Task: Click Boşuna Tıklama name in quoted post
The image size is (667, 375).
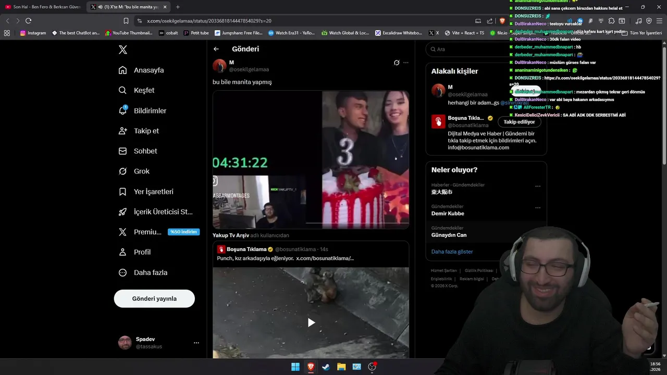Action: coord(246,249)
